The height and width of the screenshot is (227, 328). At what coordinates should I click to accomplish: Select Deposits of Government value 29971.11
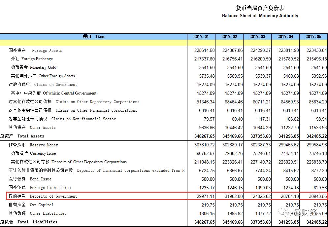[206, 196]
